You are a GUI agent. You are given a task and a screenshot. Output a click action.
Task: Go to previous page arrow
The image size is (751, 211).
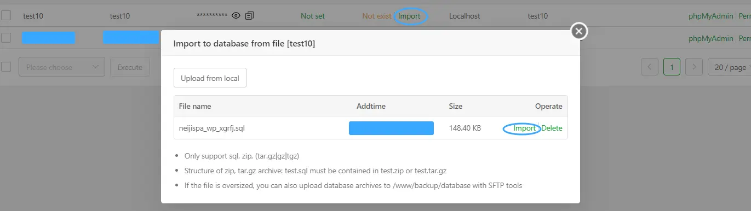click(x=650, y=67)
